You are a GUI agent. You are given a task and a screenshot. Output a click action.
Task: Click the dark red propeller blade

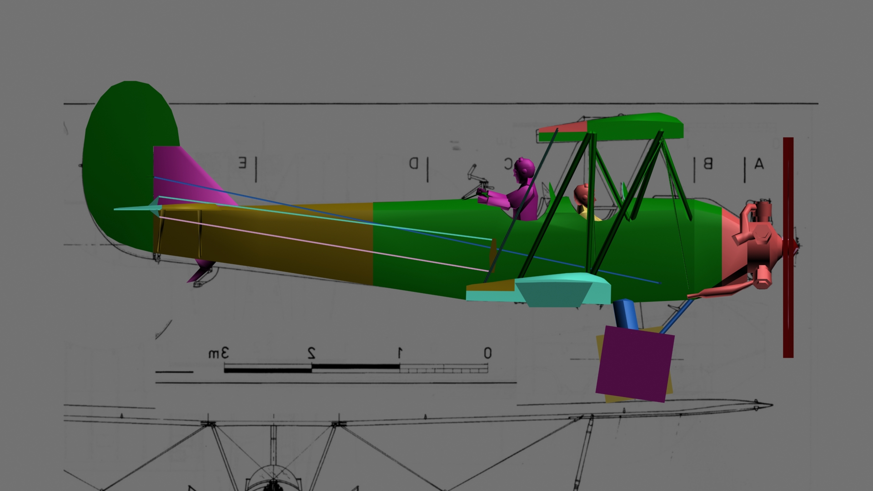coord(788,191)
